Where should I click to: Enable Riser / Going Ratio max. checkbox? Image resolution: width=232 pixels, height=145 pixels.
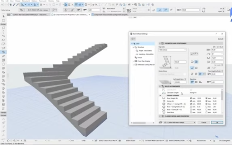tap(206, 107)
